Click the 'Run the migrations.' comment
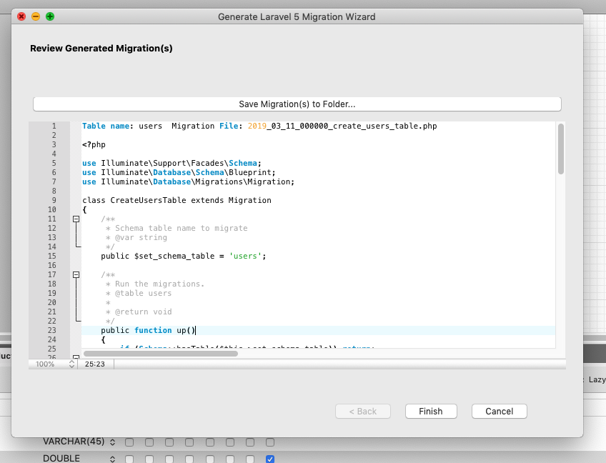The height and width of the screenshot is (463, 606). point(159,284)
